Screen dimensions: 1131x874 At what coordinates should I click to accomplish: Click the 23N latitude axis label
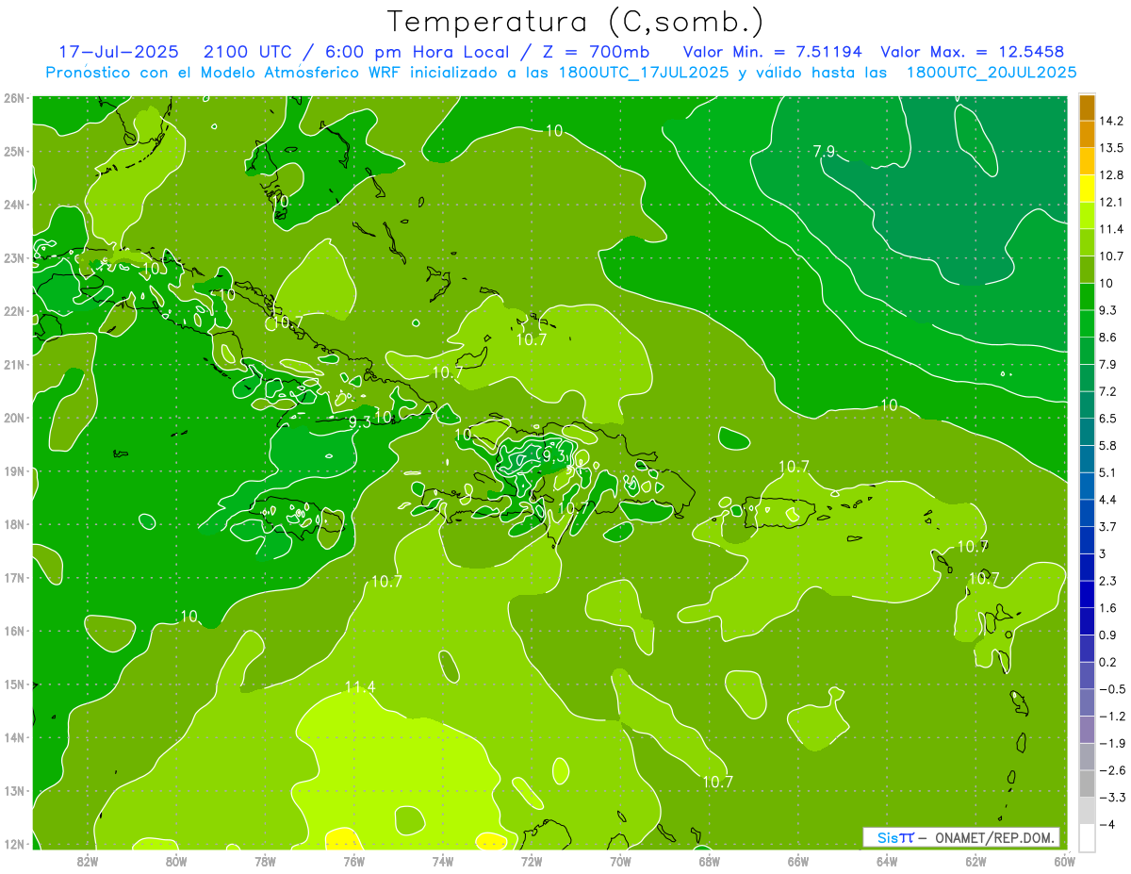click(13, 257)
